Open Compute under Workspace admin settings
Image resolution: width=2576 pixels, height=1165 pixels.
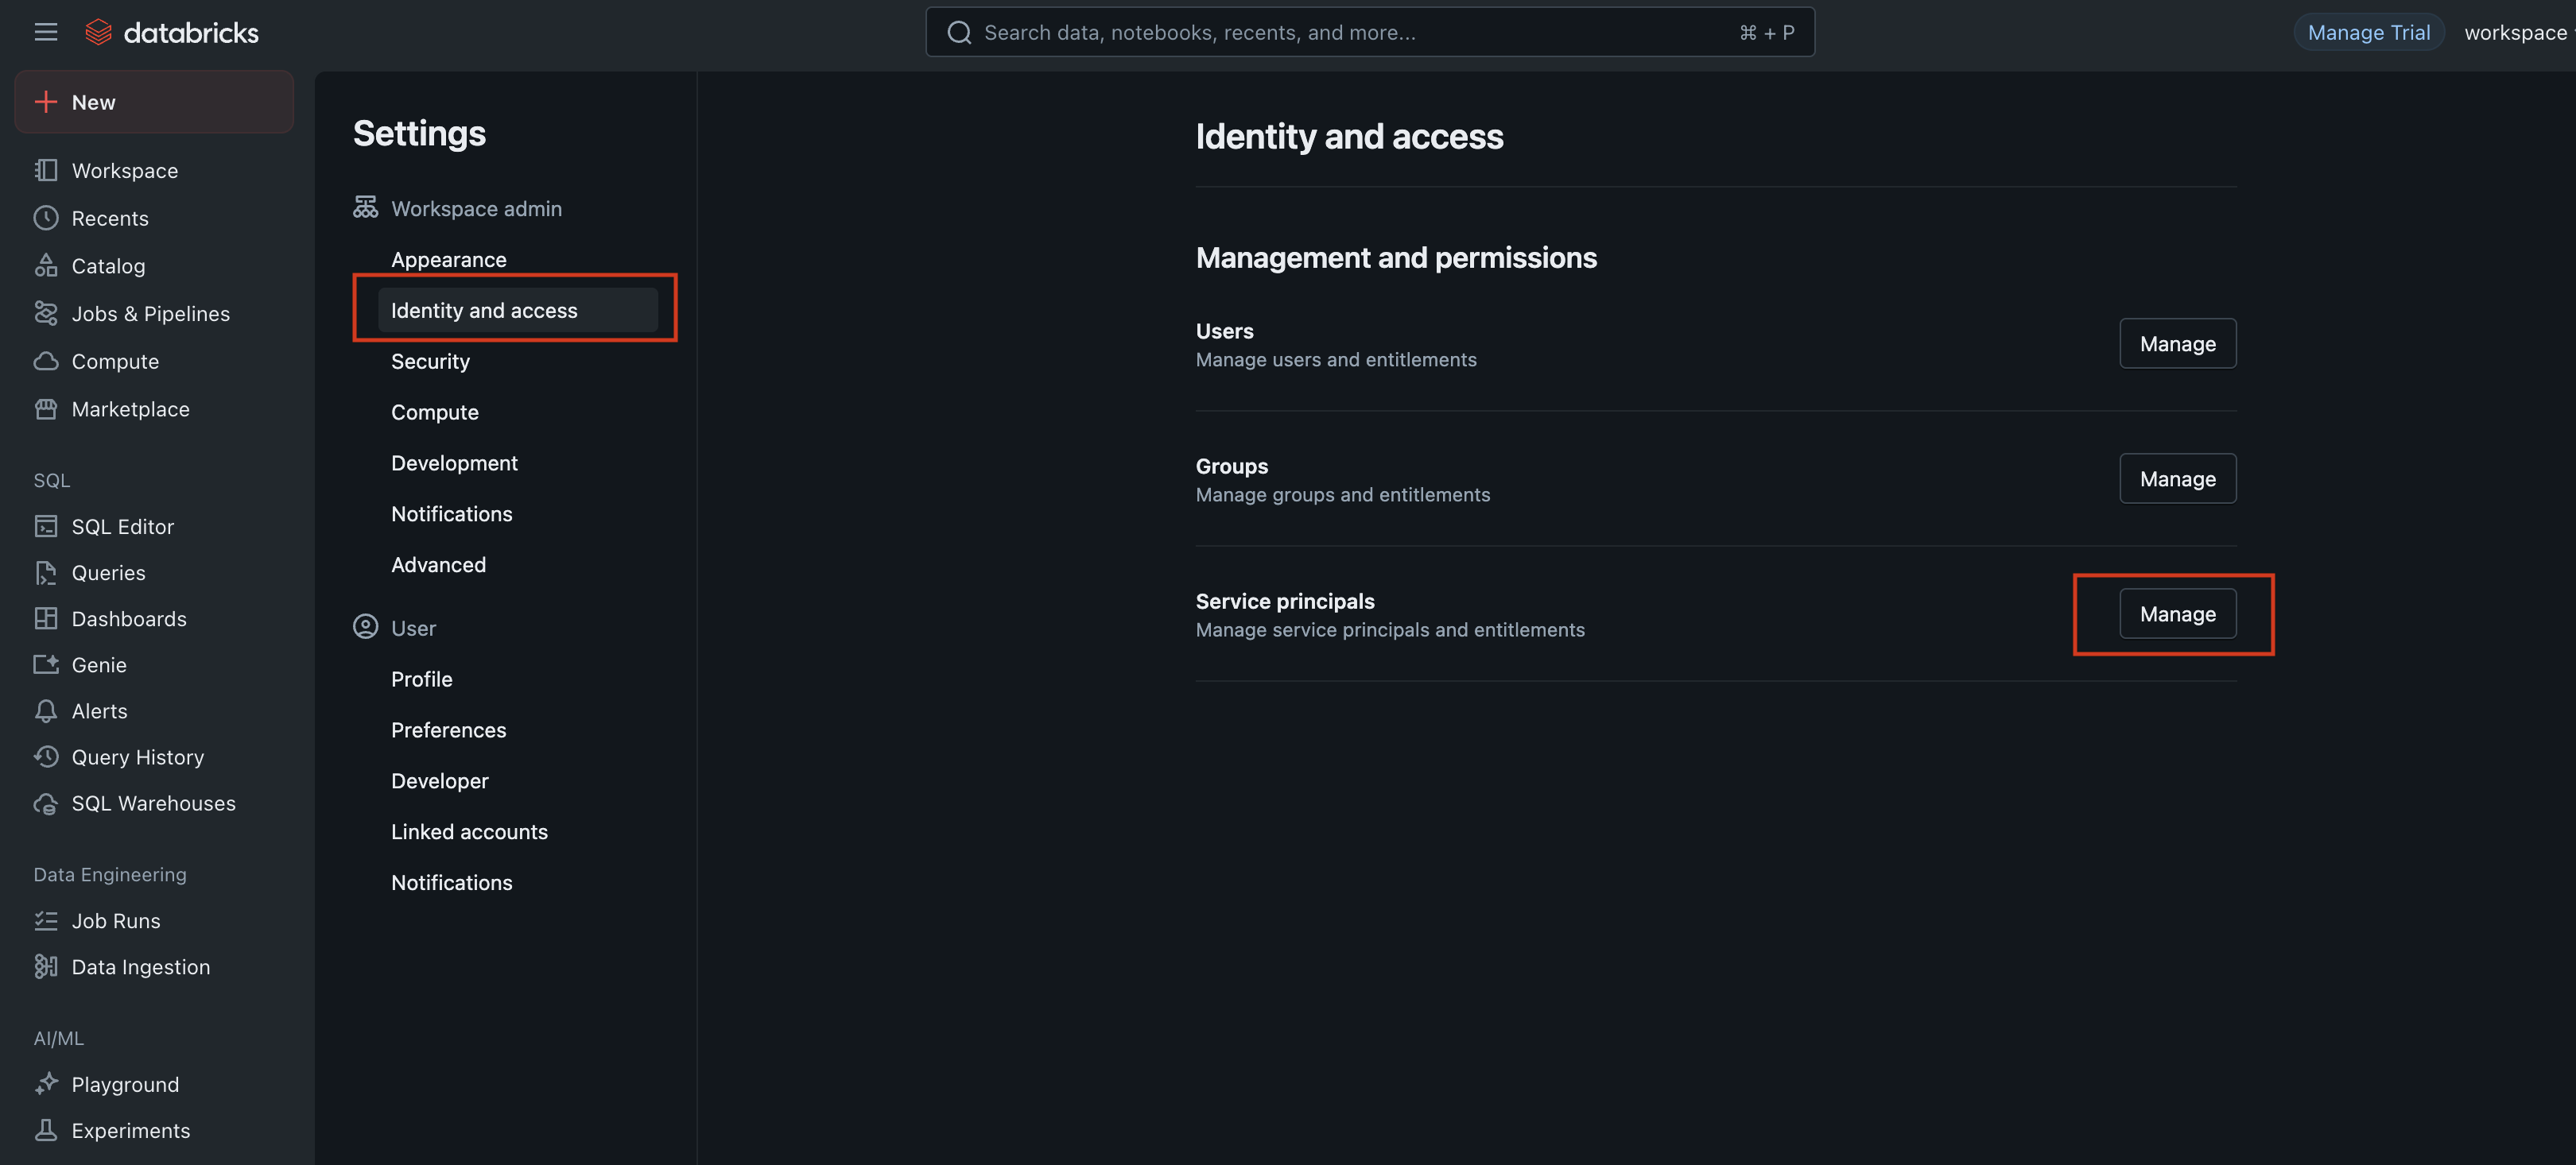[x=434, y=412]
